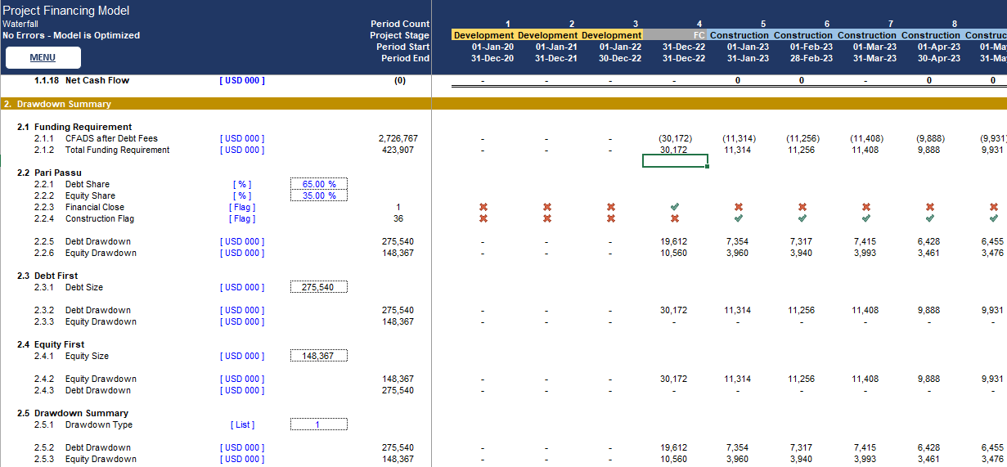
Task: Click the Project Financing Model title
Action: click(66, 11)
